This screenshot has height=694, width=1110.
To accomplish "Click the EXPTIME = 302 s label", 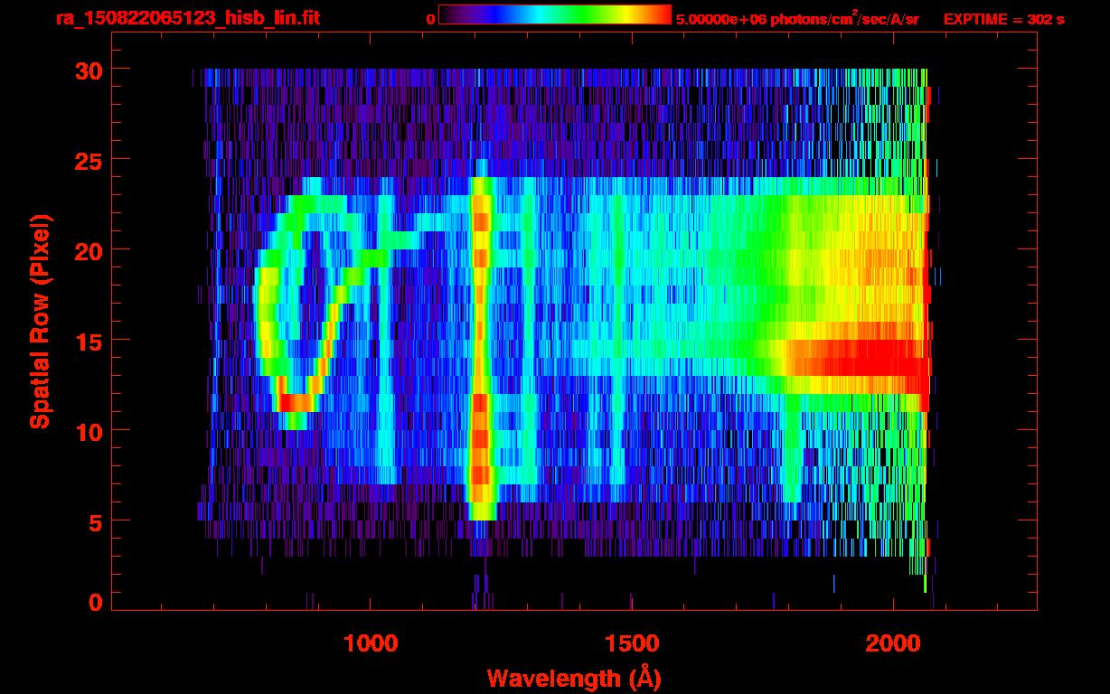I will pos(1003,19).
